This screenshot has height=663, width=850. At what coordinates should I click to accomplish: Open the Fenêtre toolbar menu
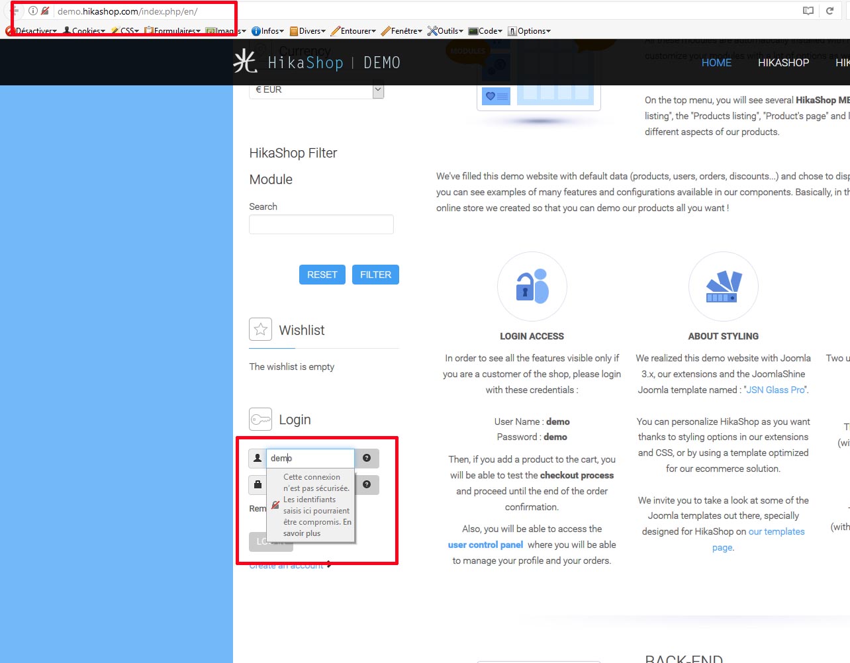tap(402, 31)
